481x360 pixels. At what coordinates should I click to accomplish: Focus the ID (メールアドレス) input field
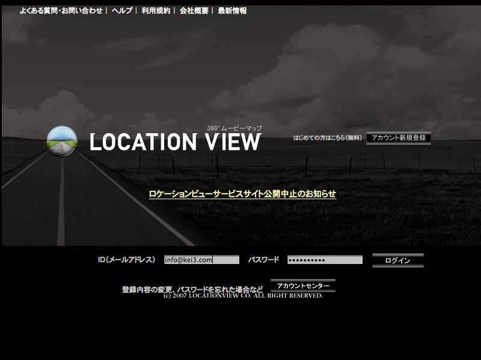[x=201, y=260]
